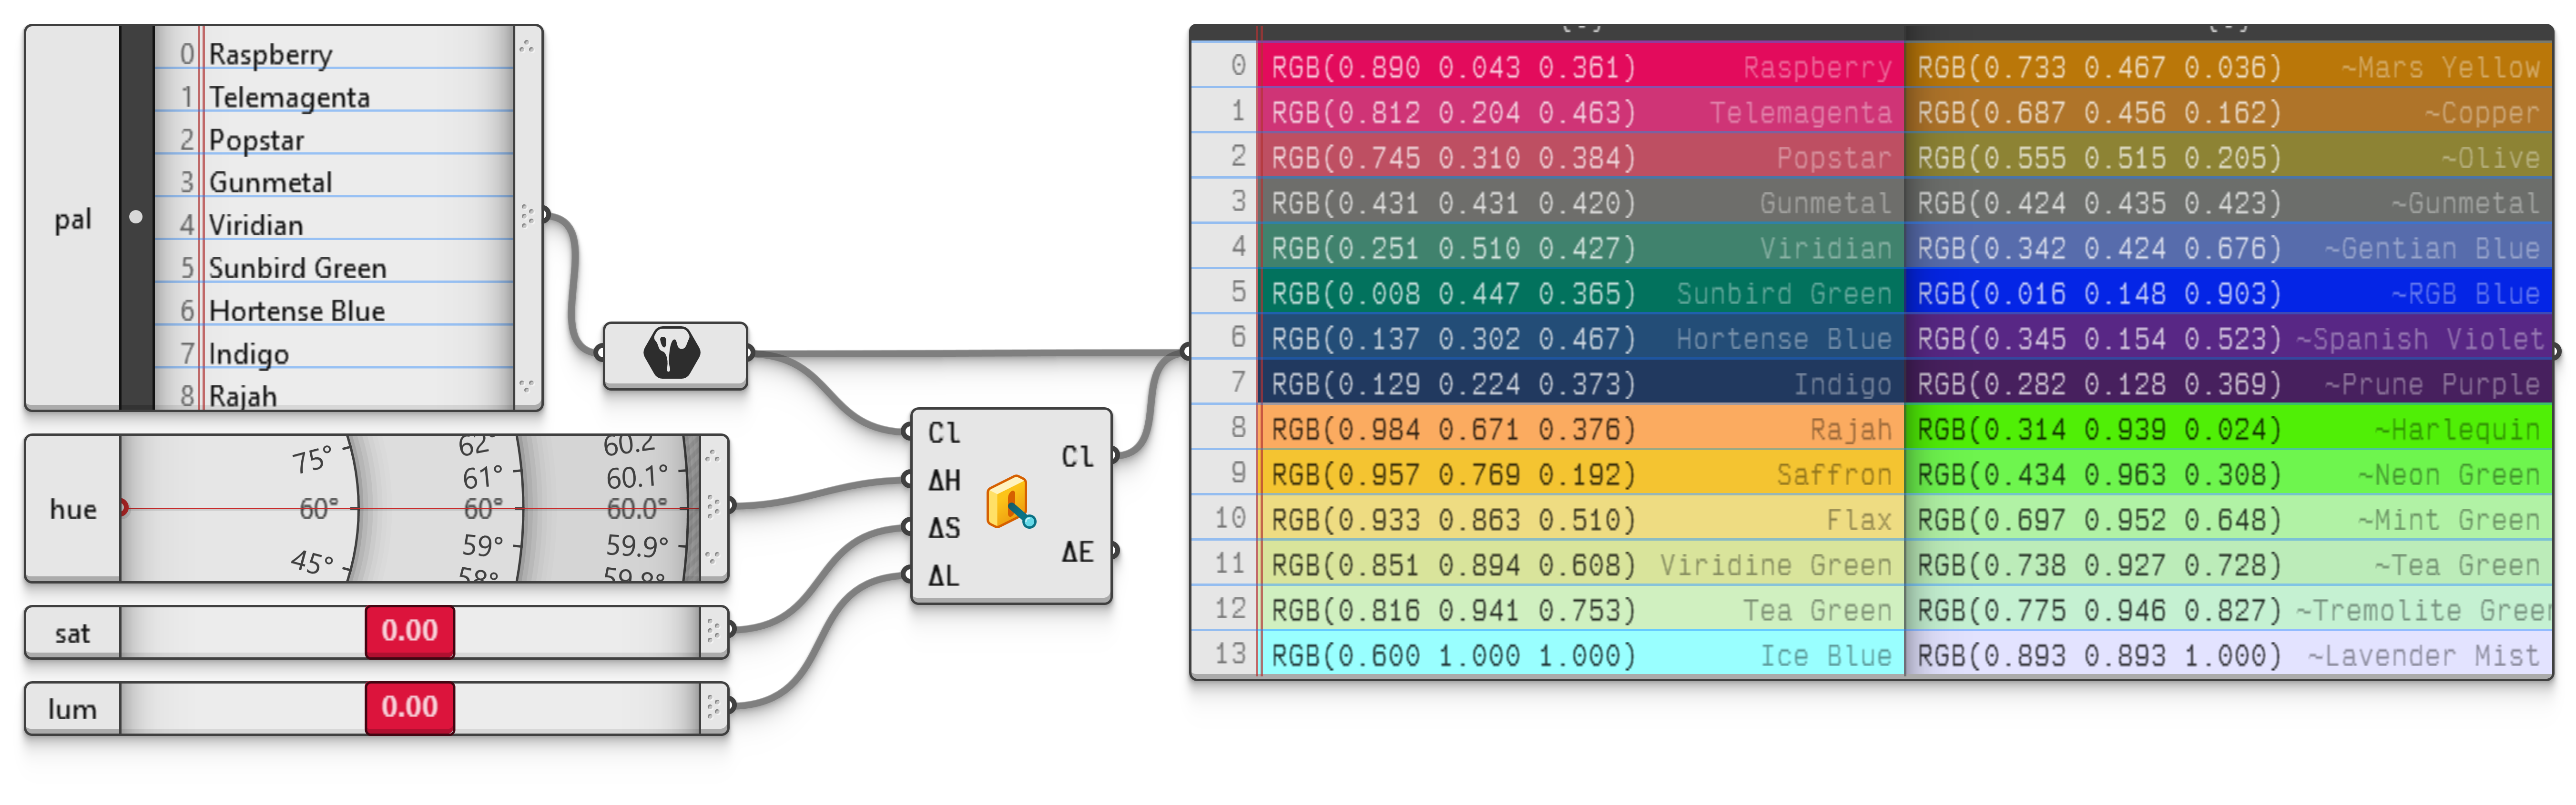Select Rajah in the pal list

334,396
